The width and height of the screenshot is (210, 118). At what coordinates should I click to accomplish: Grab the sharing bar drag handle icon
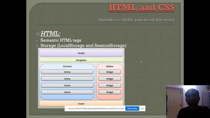(x=66, y=108)
